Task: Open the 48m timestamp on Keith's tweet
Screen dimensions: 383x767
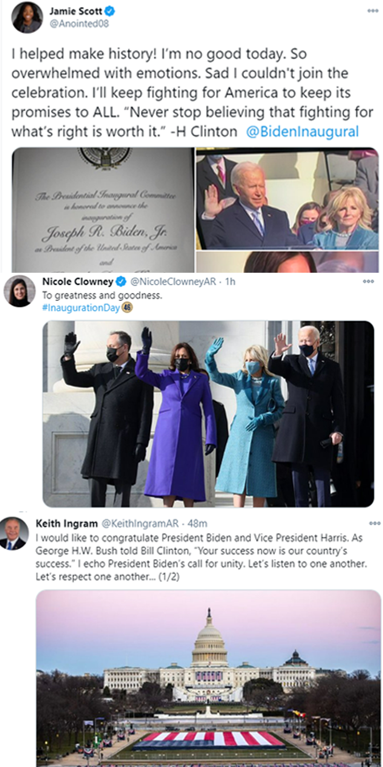Action: click(x=197, y=523)
